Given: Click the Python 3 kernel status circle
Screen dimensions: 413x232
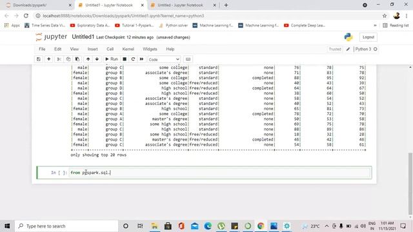Looking at the screenshot, I should point(376,49).
